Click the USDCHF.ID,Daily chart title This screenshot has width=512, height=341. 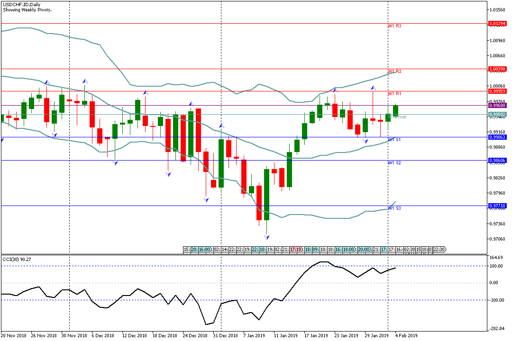point(22,5)
